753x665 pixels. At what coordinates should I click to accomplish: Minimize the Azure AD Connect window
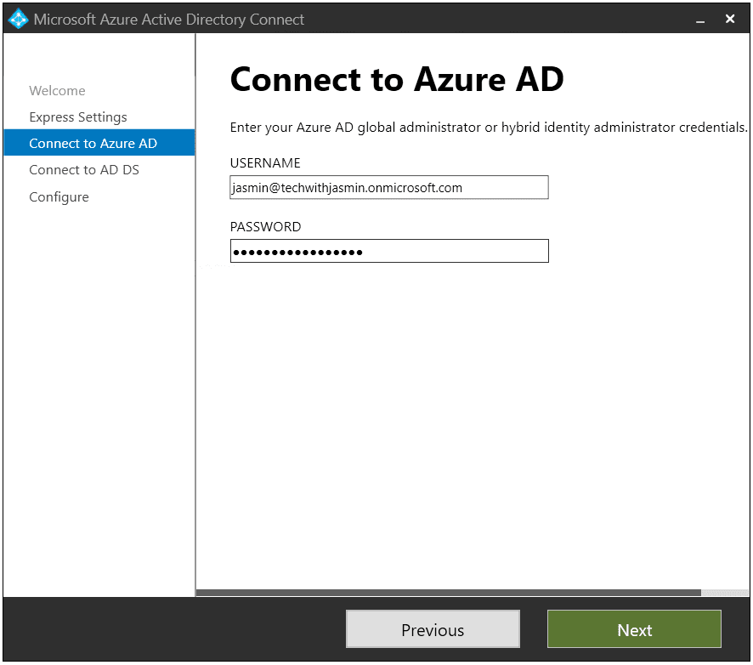coord(700,20)
